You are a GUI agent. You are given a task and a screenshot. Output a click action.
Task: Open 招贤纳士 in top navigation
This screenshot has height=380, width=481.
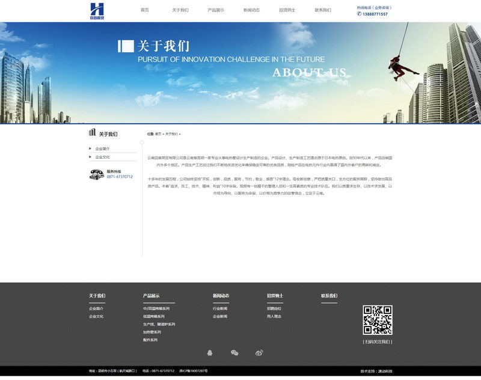(287, 10)
